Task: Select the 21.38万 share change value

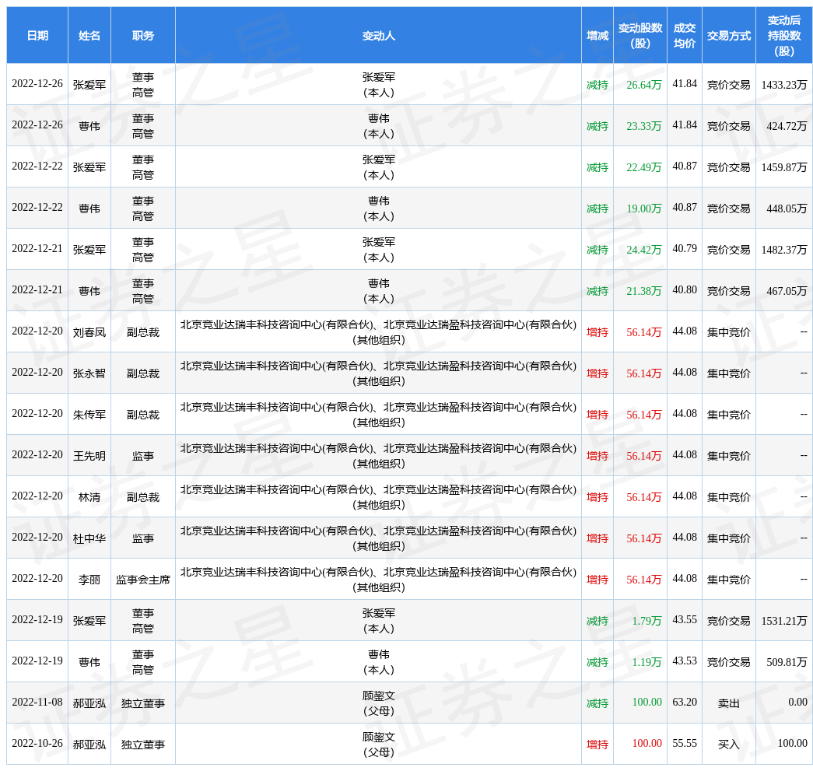Action: (x=644, y=291)
